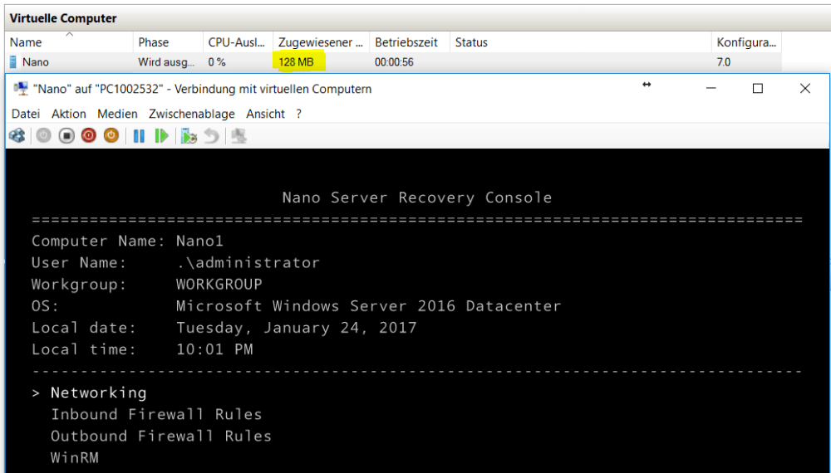Shut down the VM with the red power icon
This screenshot has height=473, width=831.
point(89,135)
